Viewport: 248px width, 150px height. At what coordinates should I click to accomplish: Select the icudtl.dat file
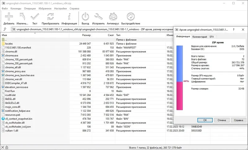[x=10, y=95]
